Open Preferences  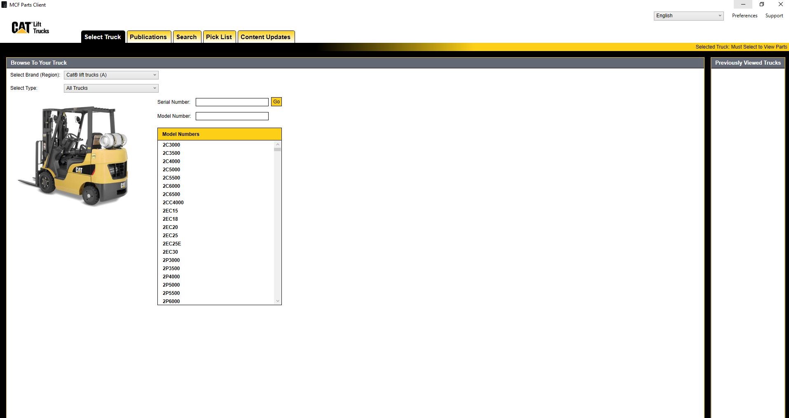pos(745,16)
